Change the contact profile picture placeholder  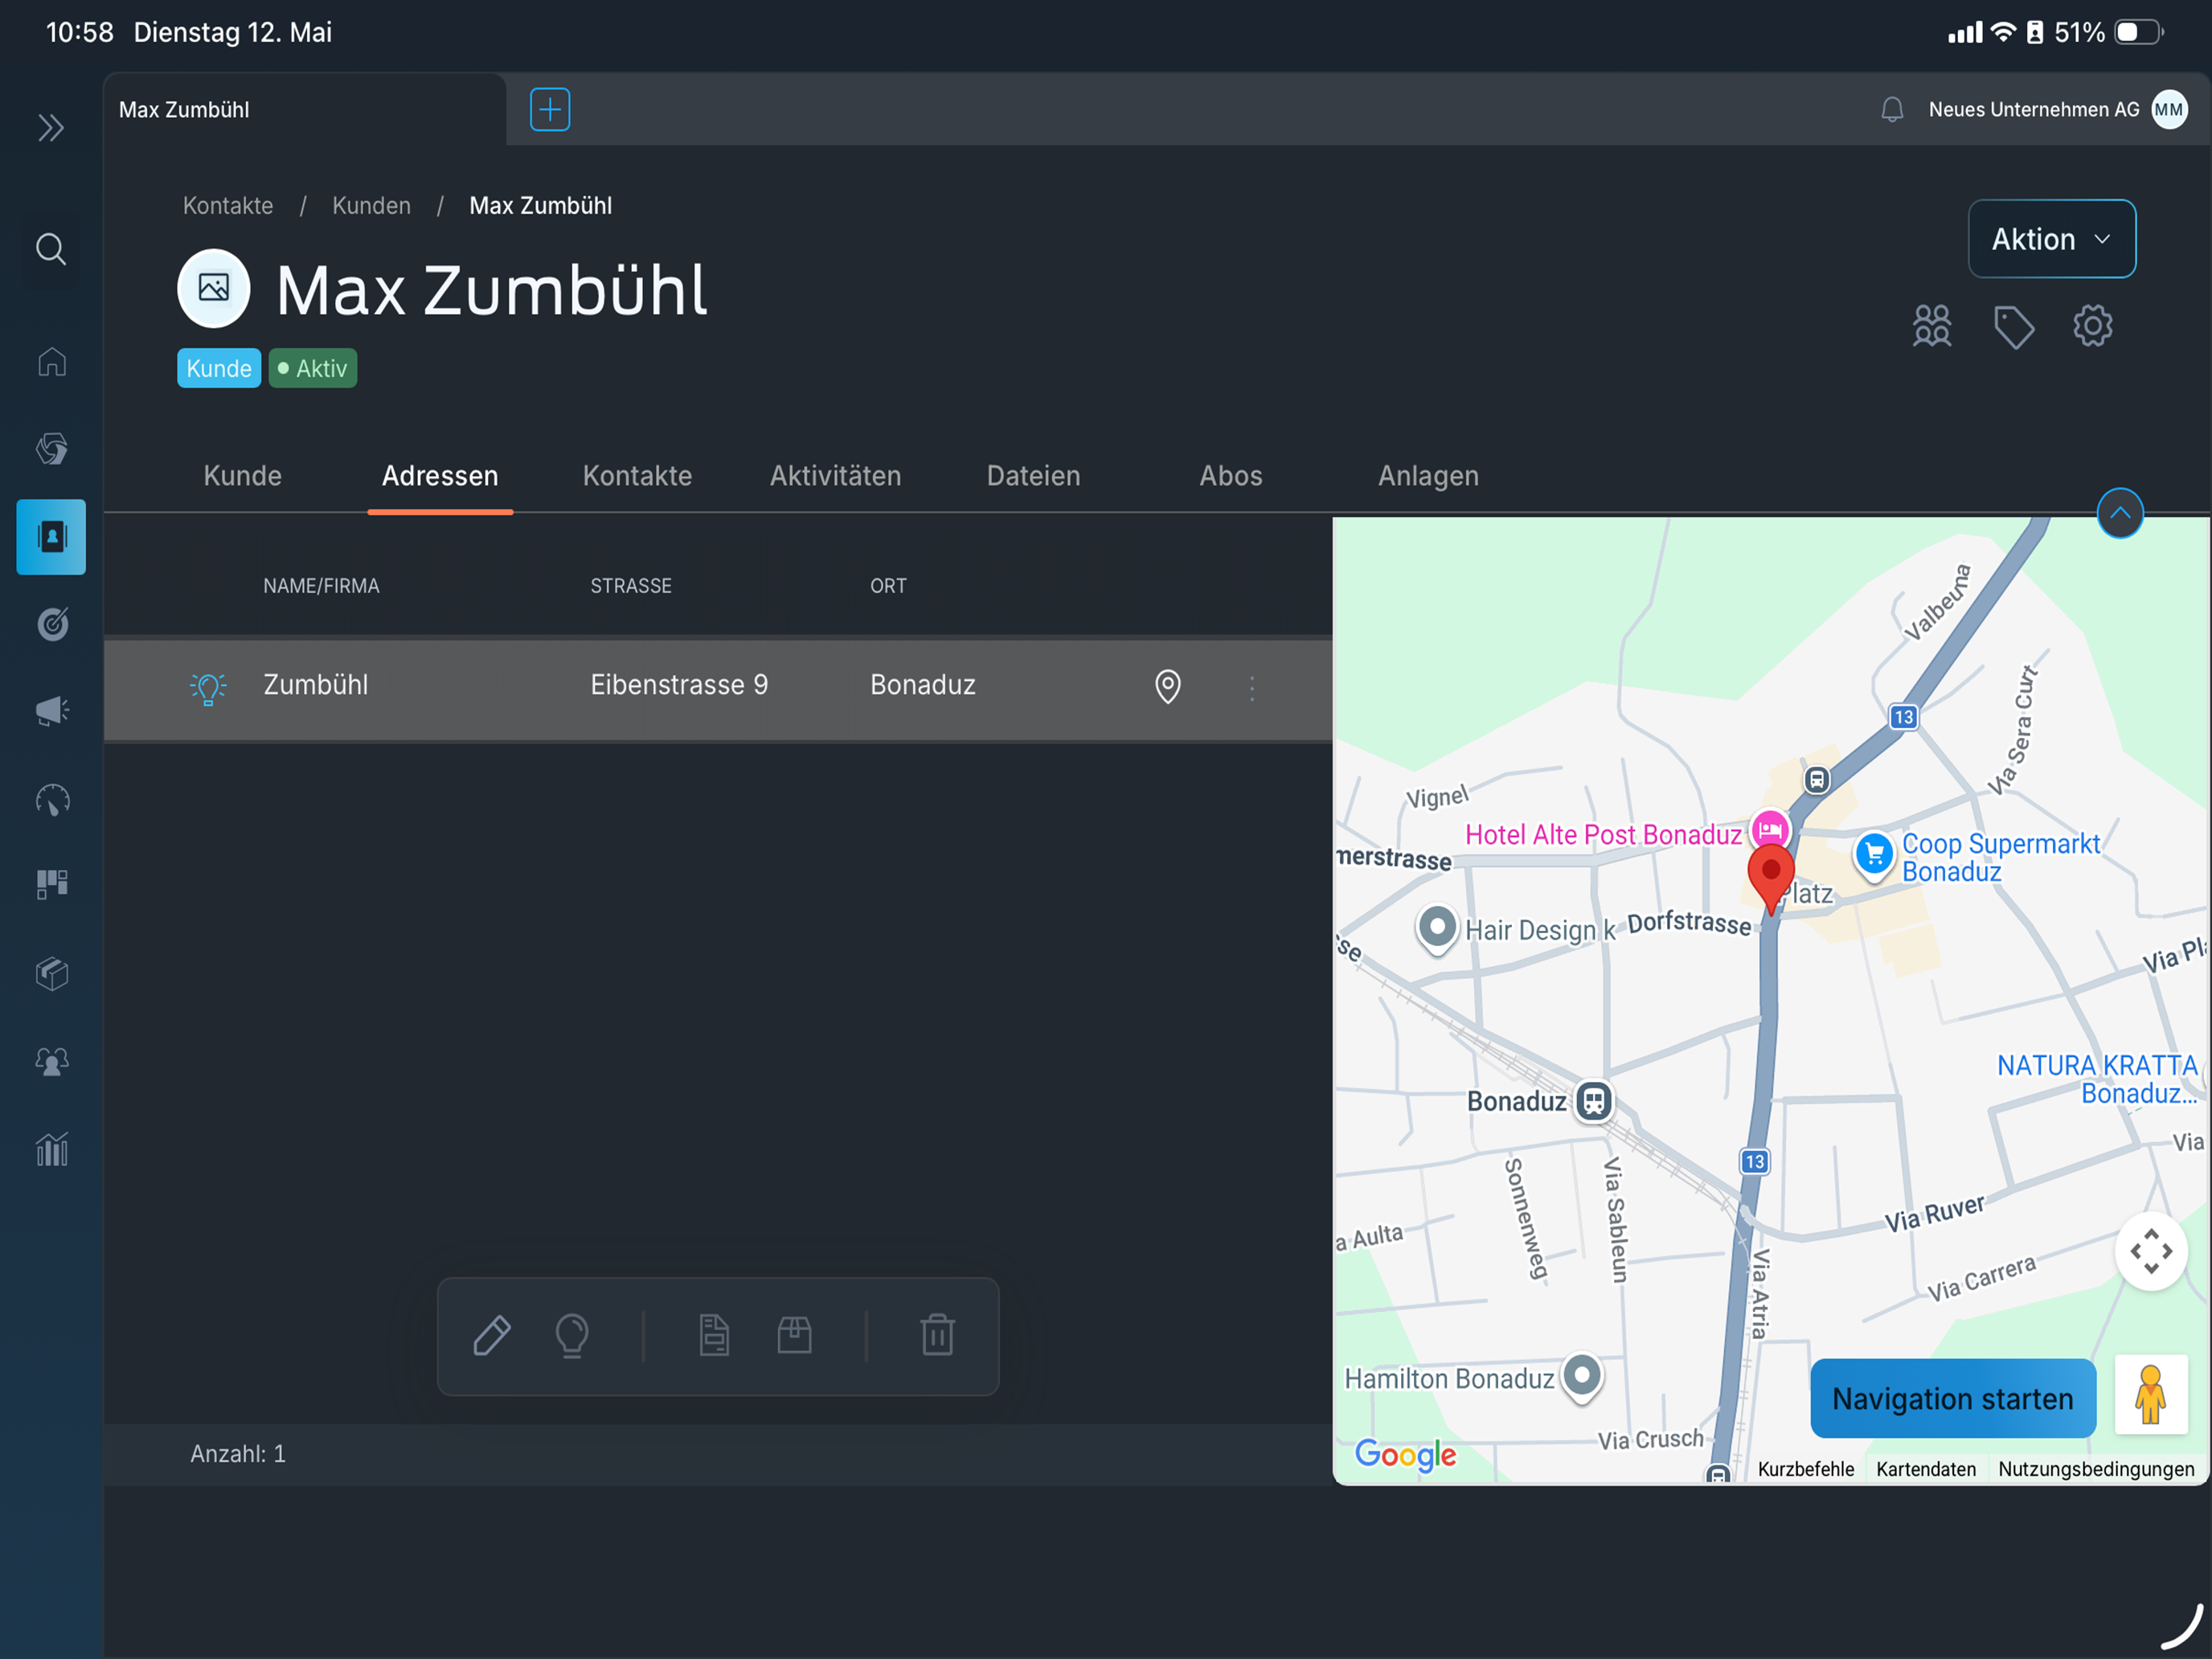point(214,289)
